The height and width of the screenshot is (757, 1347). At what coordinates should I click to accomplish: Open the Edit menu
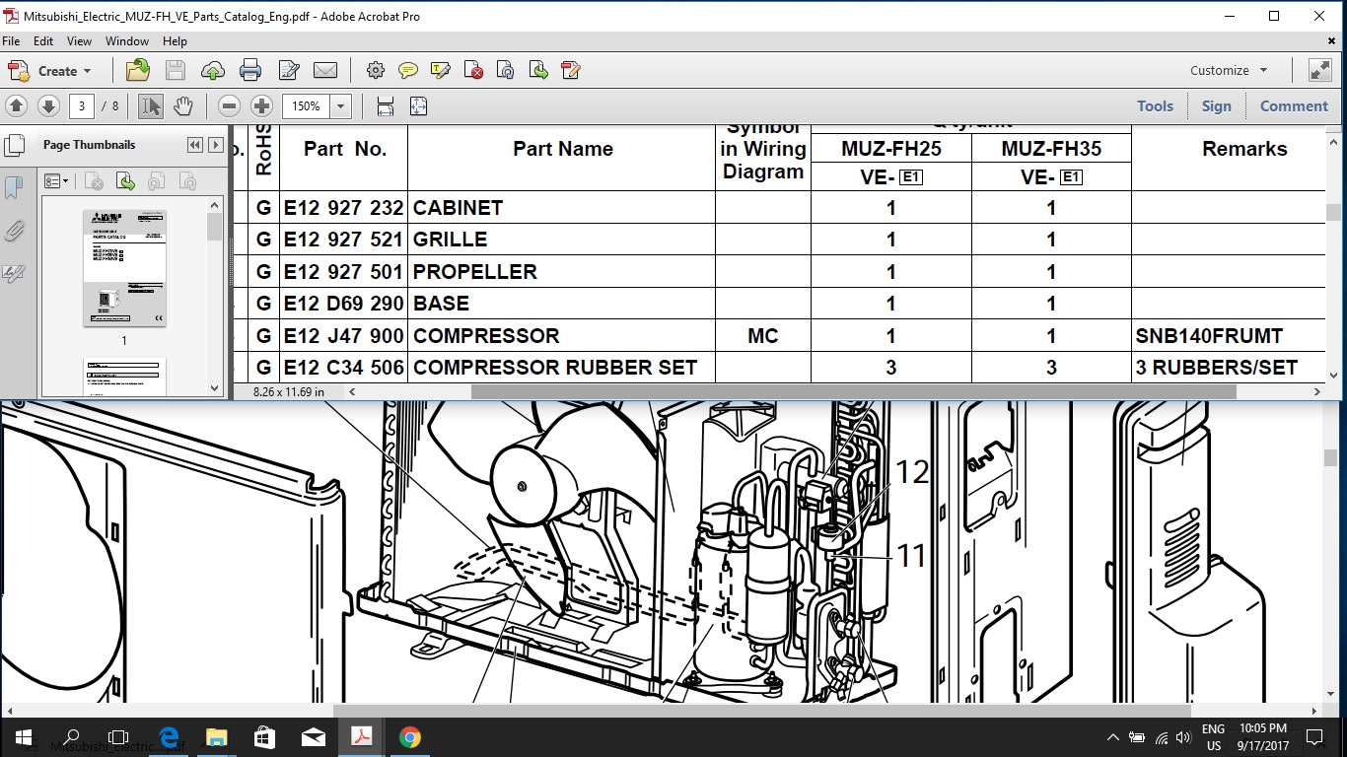click(43, 41)
